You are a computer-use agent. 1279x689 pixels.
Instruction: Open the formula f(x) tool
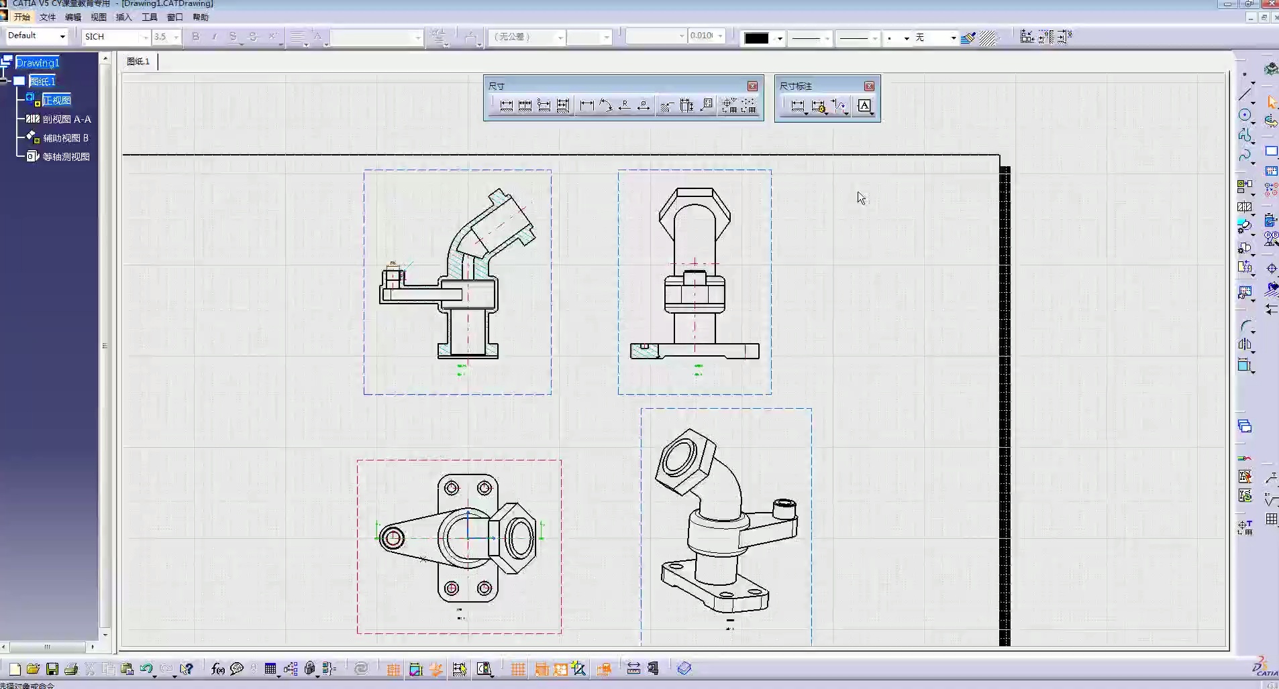pyautogui.click(x=217, y=669)
